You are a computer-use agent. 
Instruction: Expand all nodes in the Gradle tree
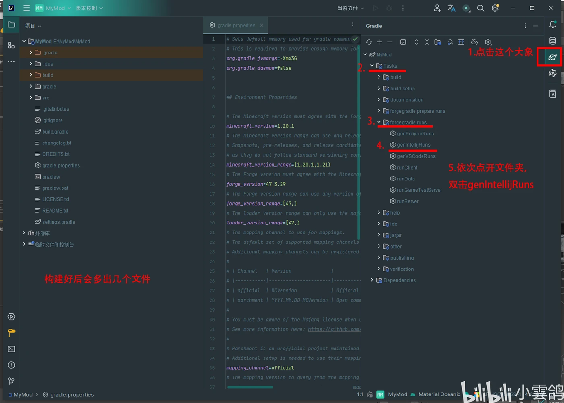coord(416,42)
